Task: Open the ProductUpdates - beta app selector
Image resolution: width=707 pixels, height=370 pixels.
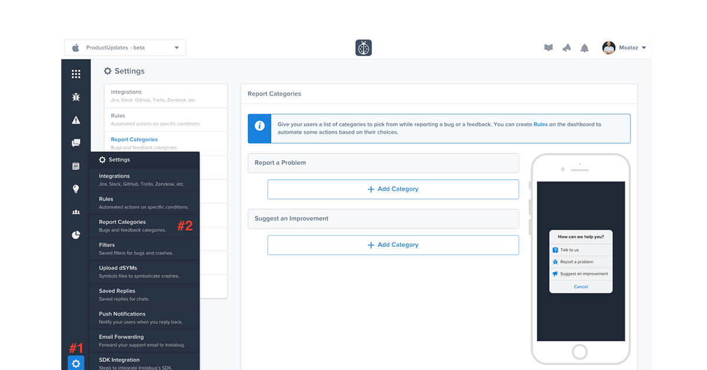Action: 125,48
